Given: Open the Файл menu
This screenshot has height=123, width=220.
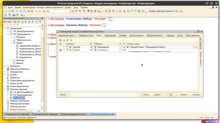Looking at the screenshot, I should [10, 8].
